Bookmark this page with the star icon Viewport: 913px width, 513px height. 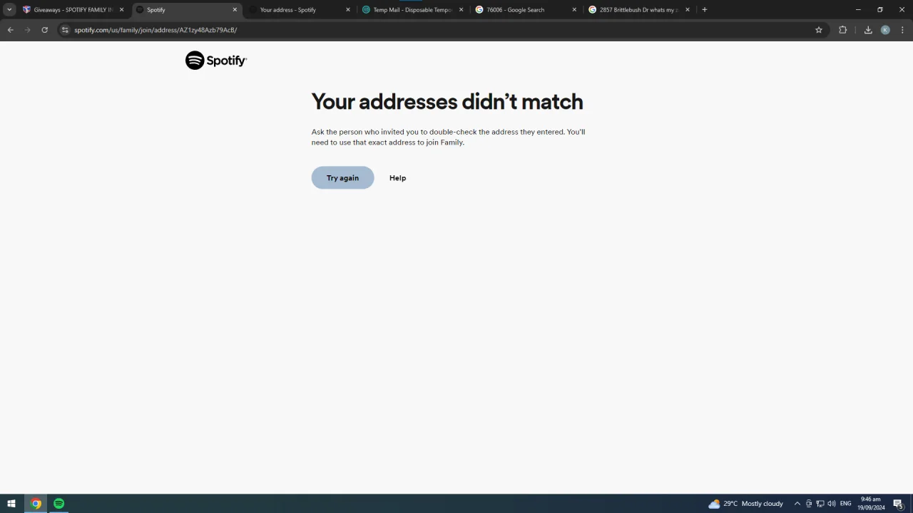point(819,30)
